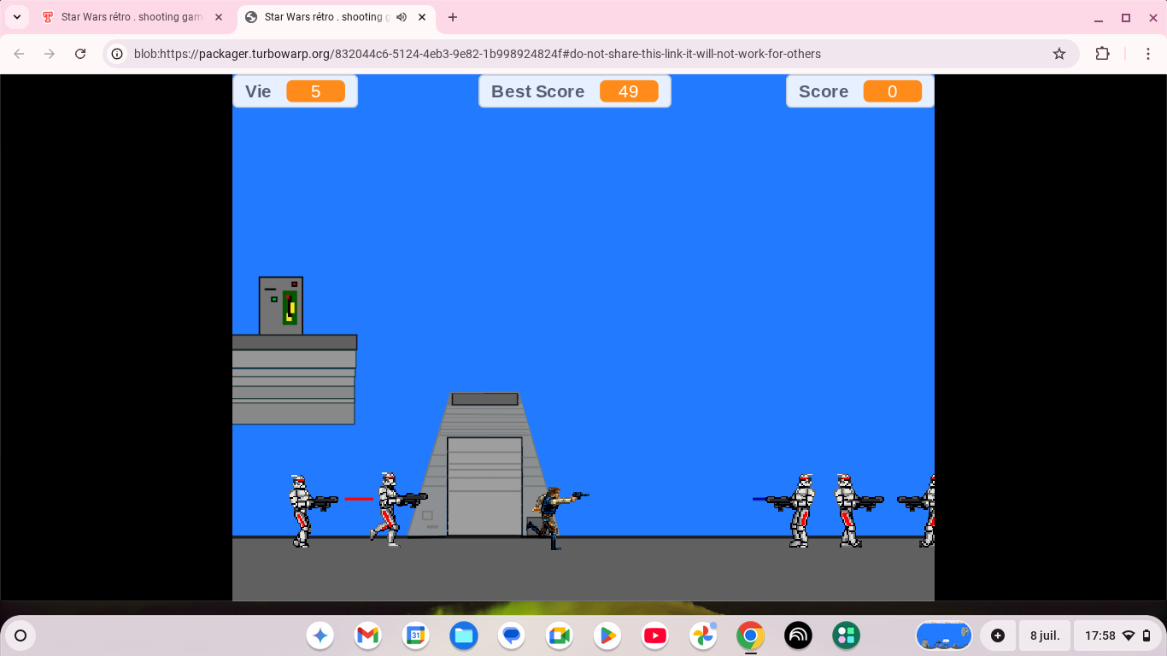Click the round plus button in shelf
Viewport: 1167px width, 656px height.
998,635
